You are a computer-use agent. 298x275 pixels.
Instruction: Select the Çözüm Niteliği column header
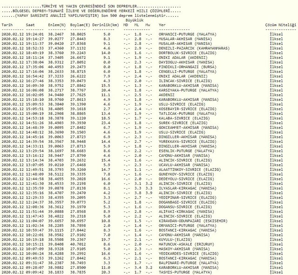281,25
